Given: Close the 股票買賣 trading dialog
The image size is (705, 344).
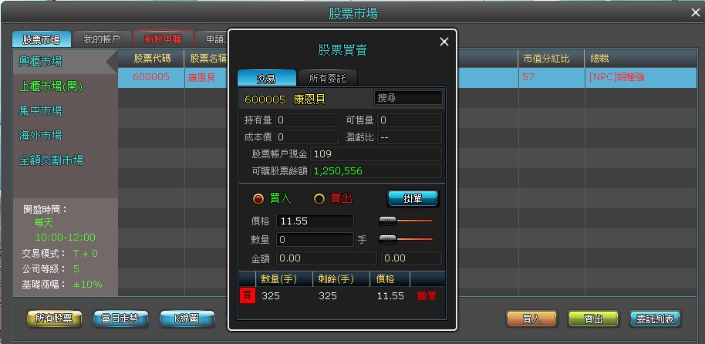Looking at the screenshot, I should [x=444, y=42].
